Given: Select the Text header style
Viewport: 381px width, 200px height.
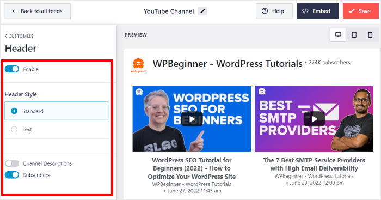Looking at the screenshot, I should (57, 130).
